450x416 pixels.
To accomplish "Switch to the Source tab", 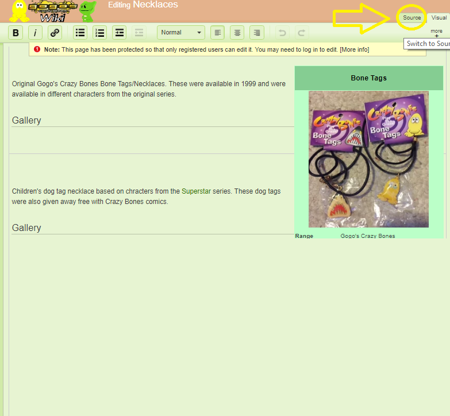I will [411, 17].
